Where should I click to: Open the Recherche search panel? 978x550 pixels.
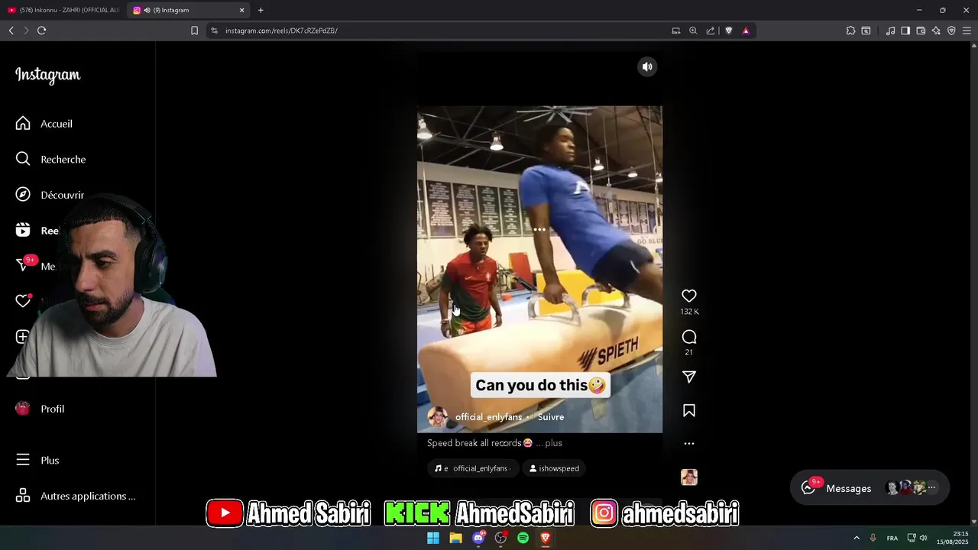click(x=50, y=159)
